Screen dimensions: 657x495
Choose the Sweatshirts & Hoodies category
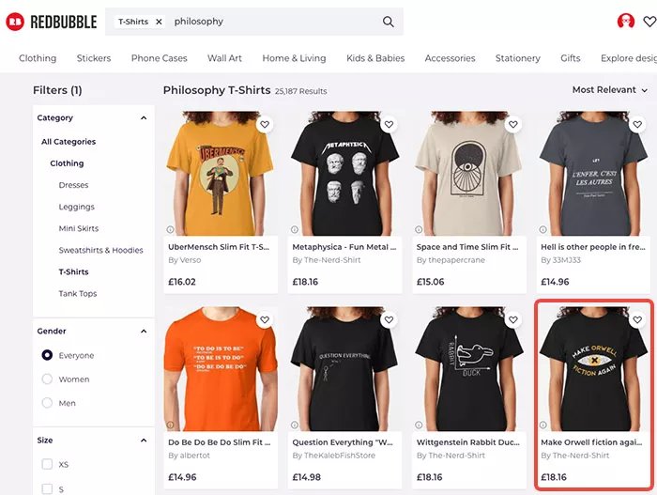click(101, 251)
